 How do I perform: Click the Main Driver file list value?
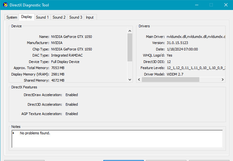pos(196,37)
